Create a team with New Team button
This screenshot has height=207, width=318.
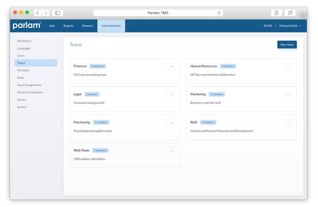pyautogui.click(x=287, y=45)
